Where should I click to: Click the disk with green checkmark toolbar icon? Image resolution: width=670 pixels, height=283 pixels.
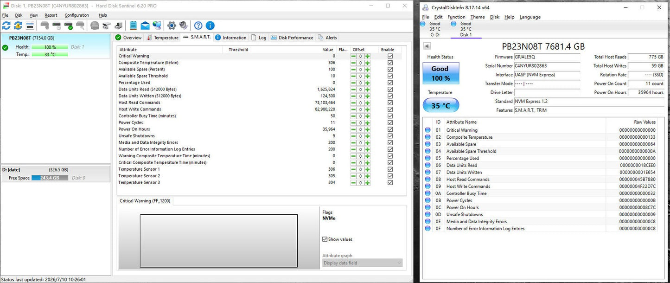(x=69, y=26)
